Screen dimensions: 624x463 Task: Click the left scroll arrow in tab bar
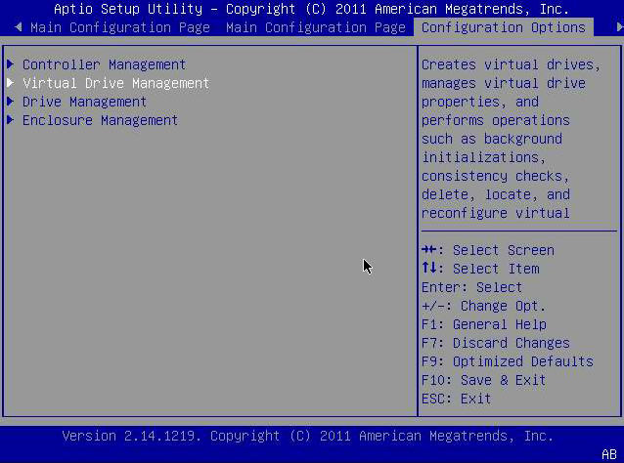pyautogui.click(x=18, y=27)
